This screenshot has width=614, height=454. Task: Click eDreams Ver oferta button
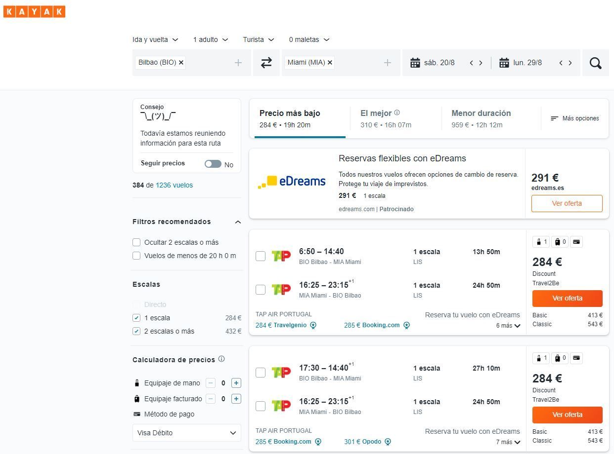pyautogui.click(x=567, y=203)
